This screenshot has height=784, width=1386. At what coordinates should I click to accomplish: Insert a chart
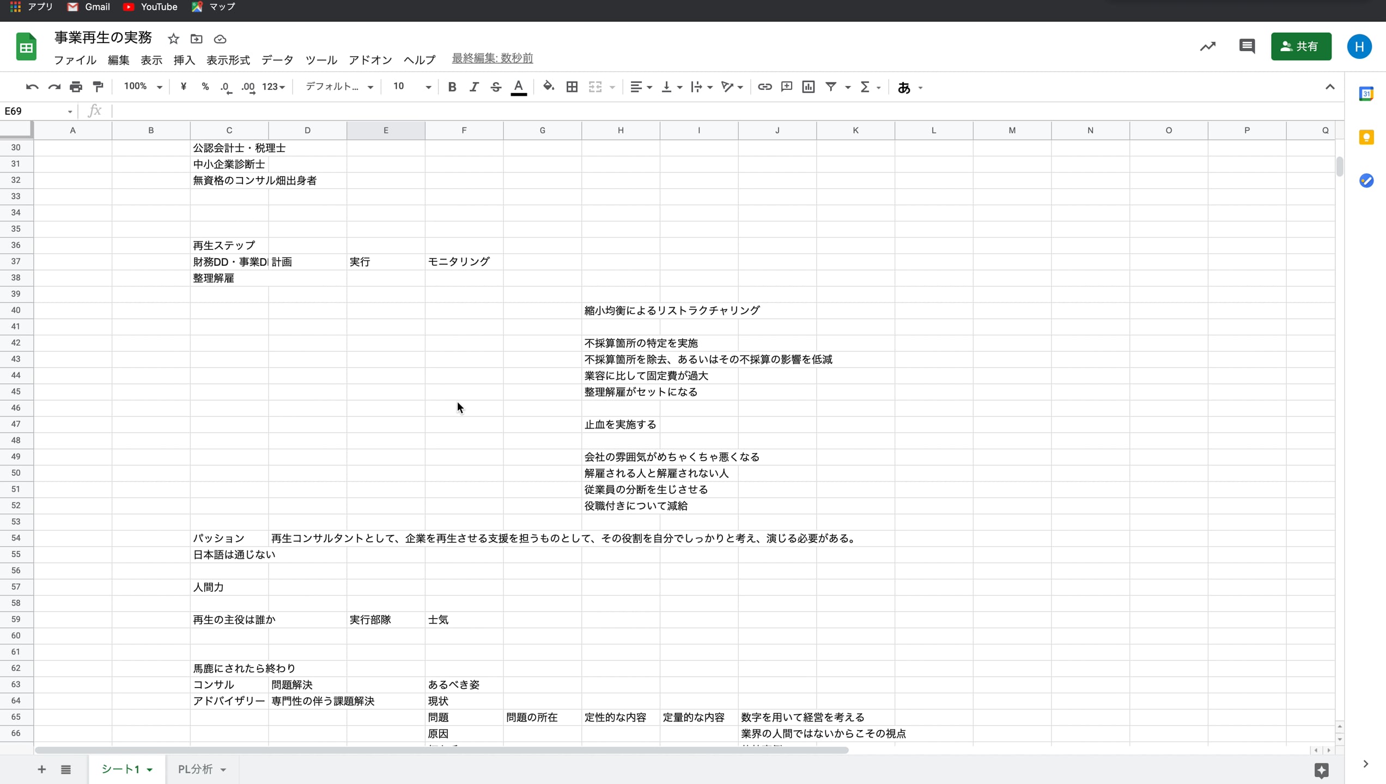[808, 87]
